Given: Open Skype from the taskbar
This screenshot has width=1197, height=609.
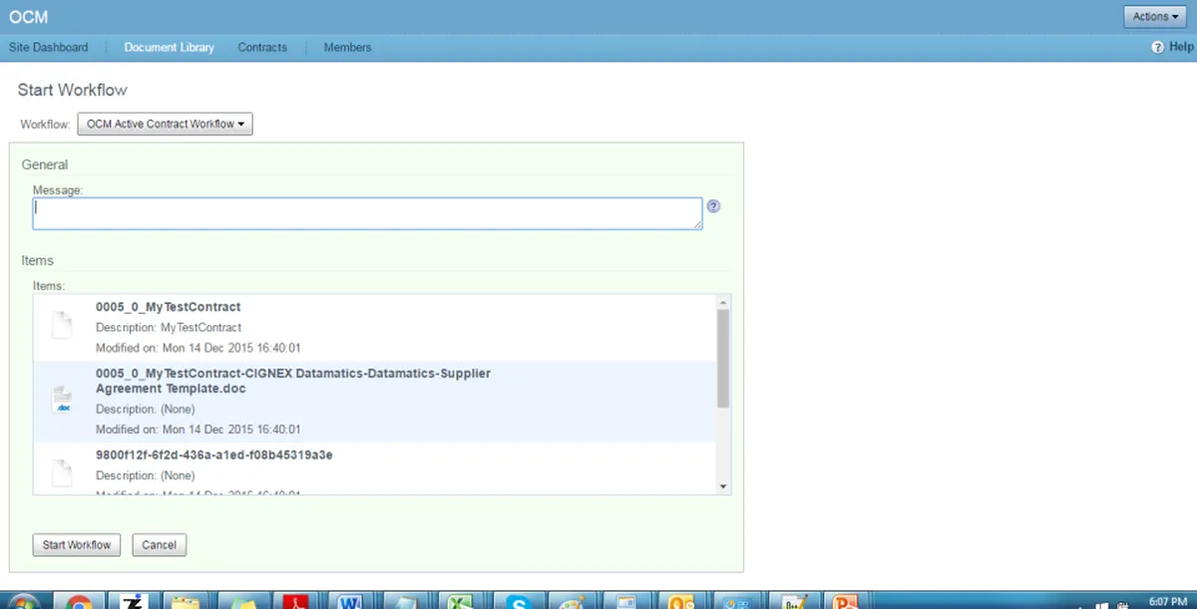Looking at the screenshot, I should (x=517, y=601).
